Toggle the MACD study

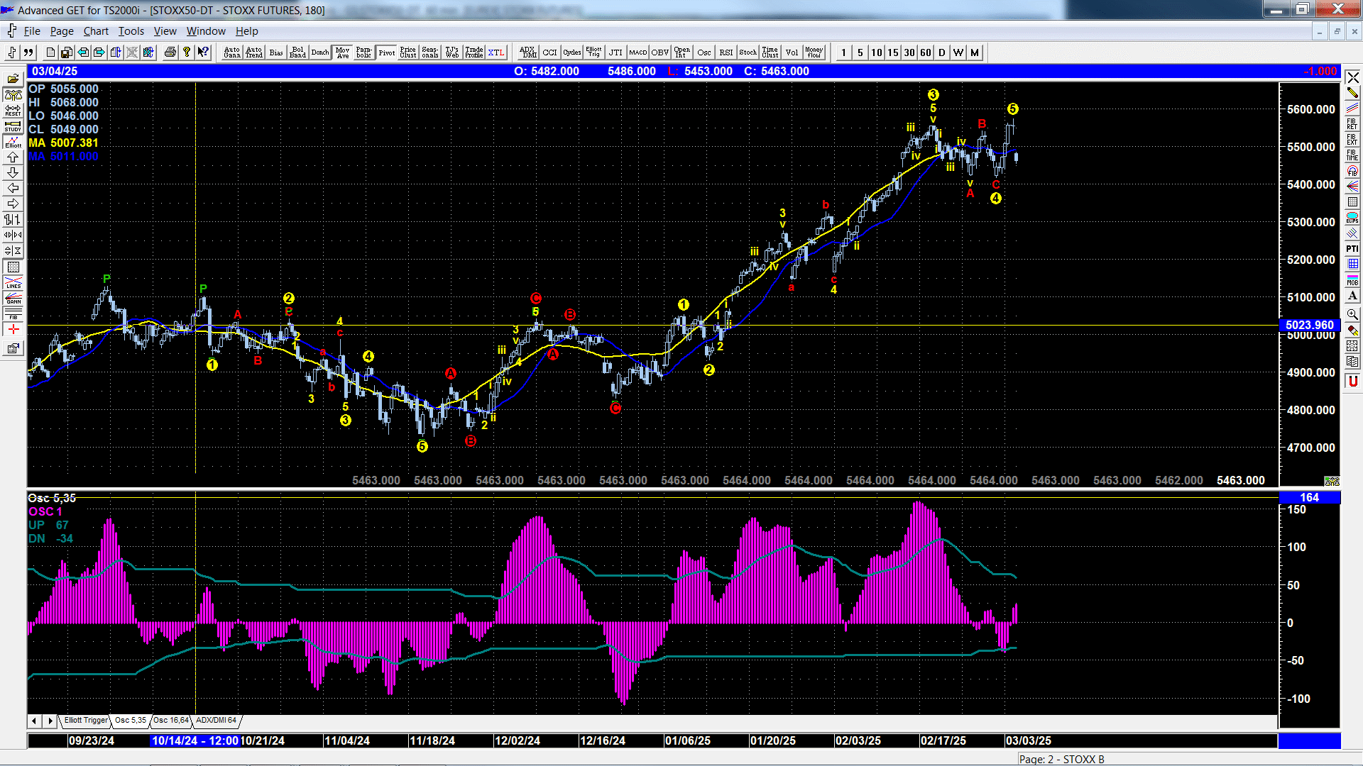pos(638,52)
